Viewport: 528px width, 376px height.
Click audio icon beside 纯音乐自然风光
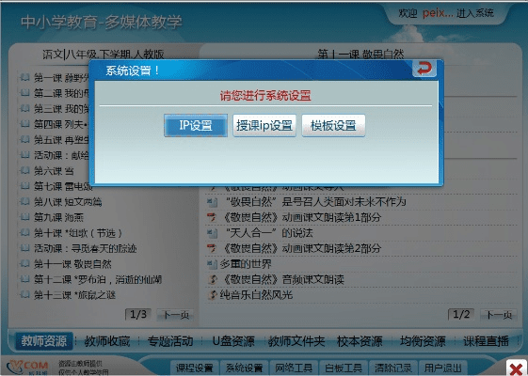pyautogui.click(x=213, y=295)
